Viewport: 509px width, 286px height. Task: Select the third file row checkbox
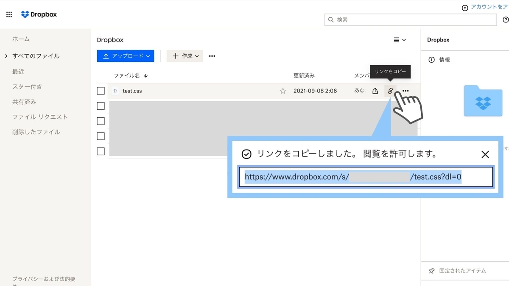click(101, 121)
